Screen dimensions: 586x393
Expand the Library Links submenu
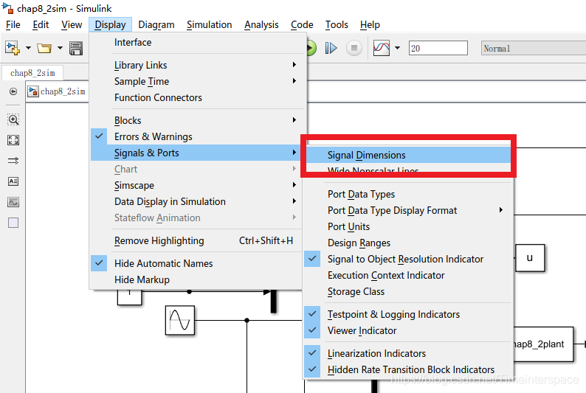198,65
